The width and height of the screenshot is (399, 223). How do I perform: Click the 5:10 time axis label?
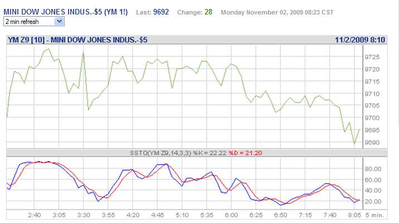[x=182, y=215]
